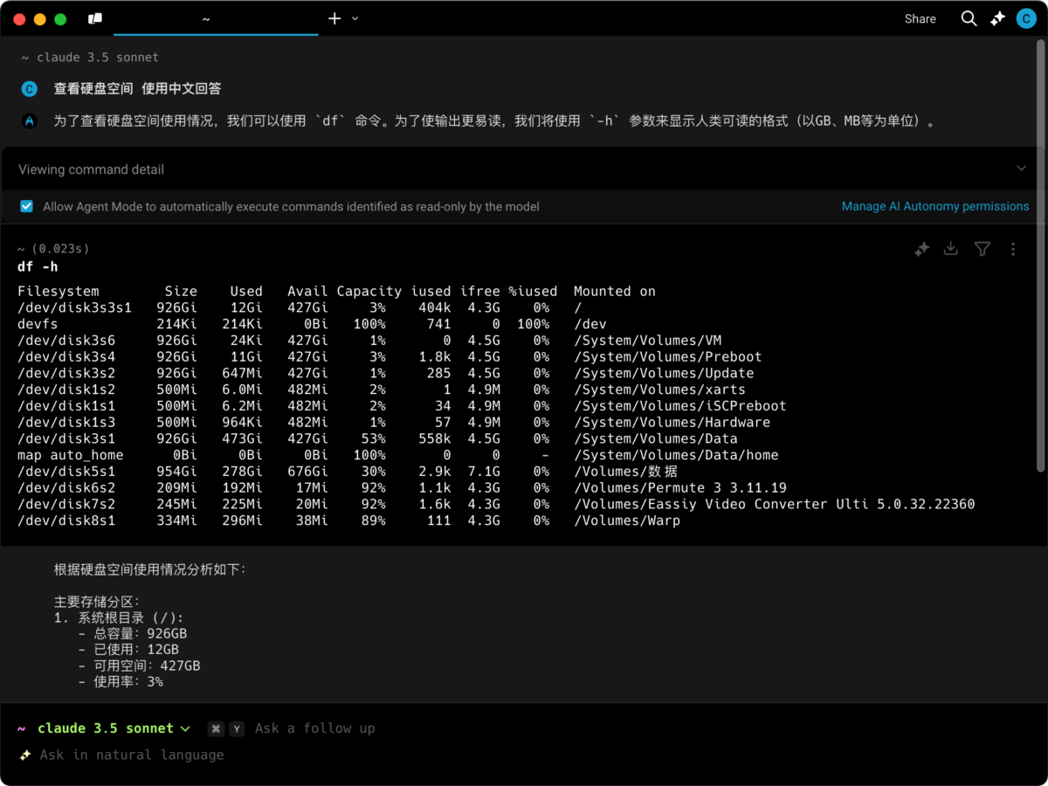Click the Mounted on column header
The image size is (1048, 786).
pos(615,292)
